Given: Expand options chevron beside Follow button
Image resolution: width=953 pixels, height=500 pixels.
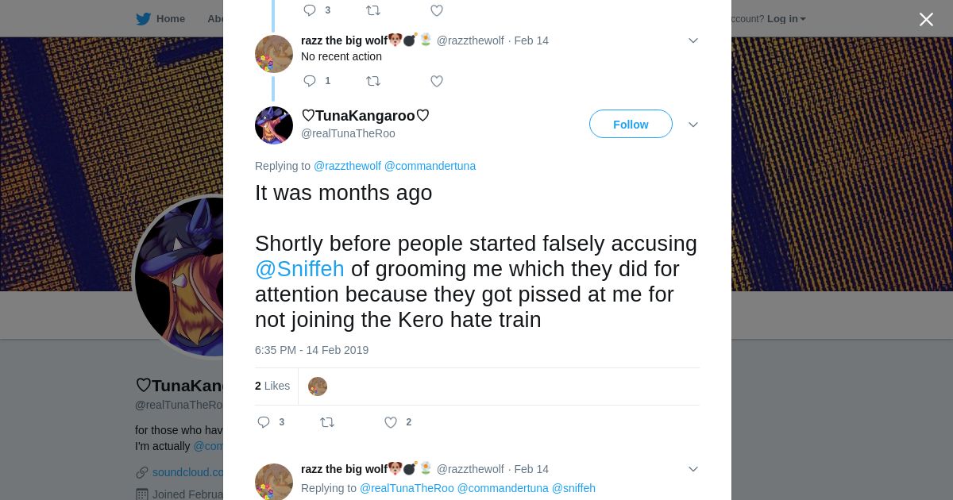Looking at the screenshot, I should coord(693,125).
